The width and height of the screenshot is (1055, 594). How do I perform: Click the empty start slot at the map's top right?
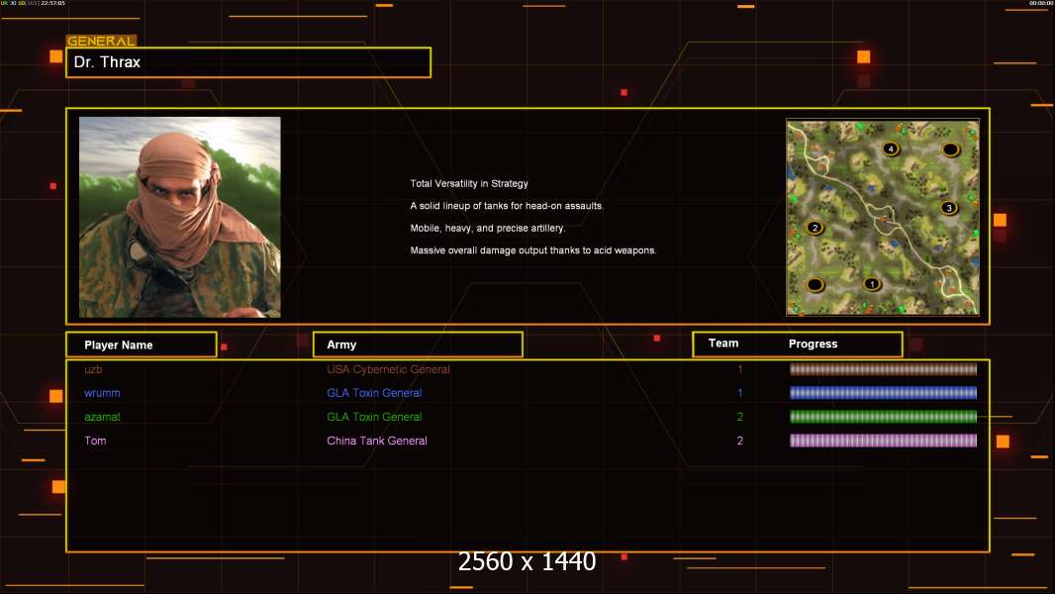point(950,149)
